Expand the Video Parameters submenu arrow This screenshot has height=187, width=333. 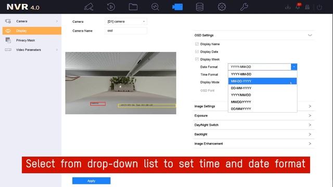click(x=57, y=50)
